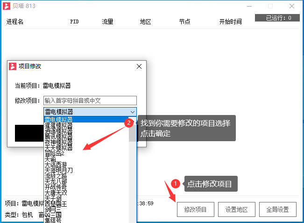
Task: Click the red step 1 marker
Action: (175, 184)
